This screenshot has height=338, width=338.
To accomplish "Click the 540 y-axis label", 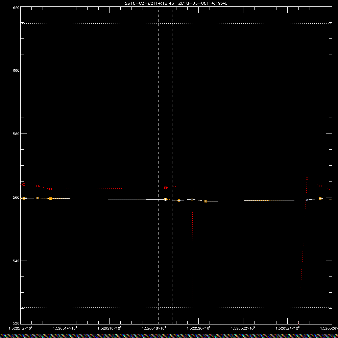I will (16, 261).
